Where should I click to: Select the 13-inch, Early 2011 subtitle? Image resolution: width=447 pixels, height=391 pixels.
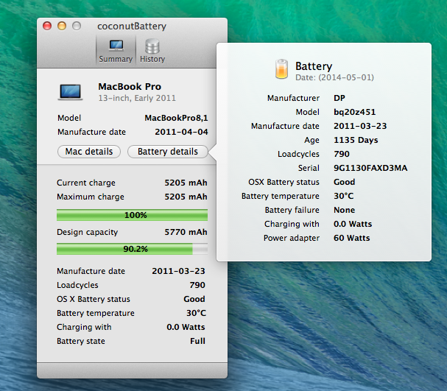tap(137, 98)
